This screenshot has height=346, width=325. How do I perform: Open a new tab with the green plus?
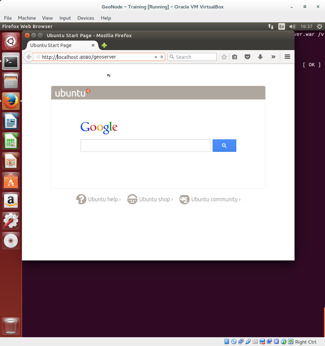tap(104, 45)
